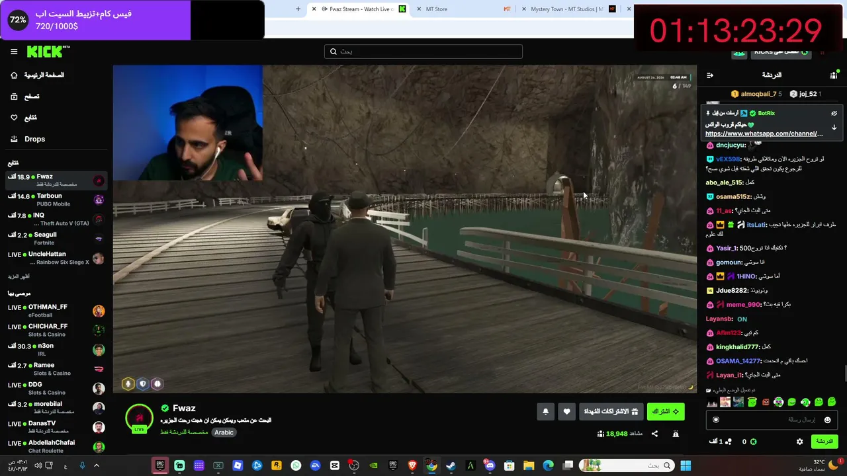Open the Drops page
The width and height of the screenshot is (847, 476).
tap(28, 139)
